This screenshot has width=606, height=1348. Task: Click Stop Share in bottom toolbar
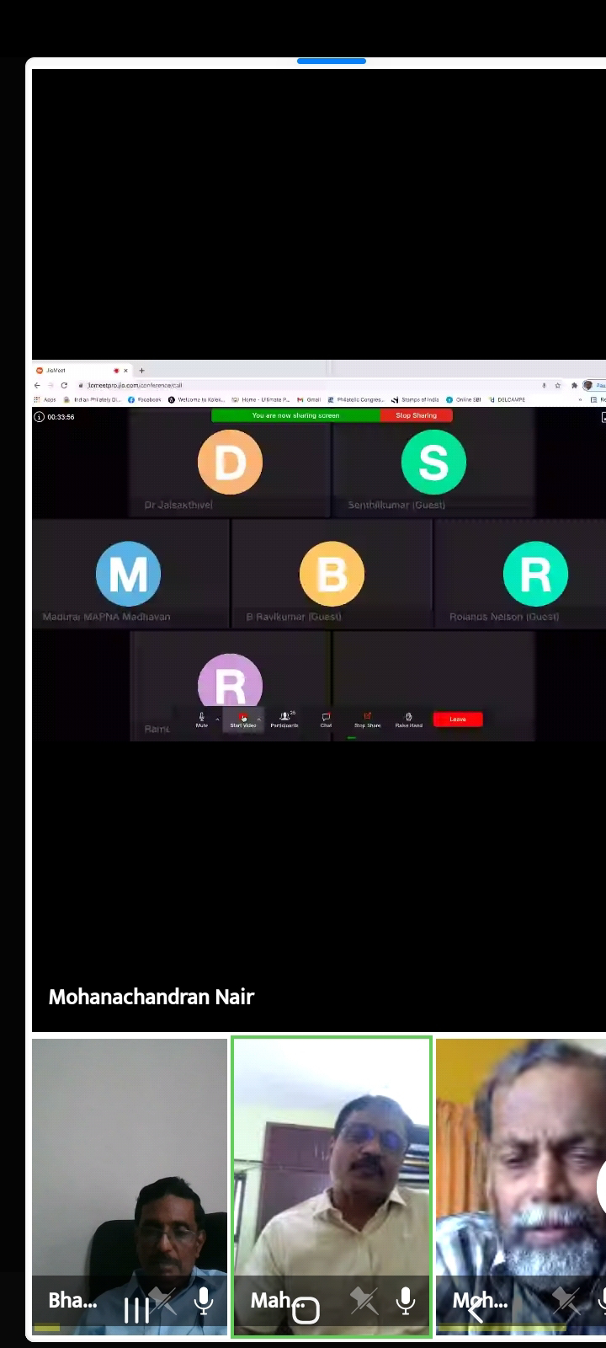pos(367,719)
